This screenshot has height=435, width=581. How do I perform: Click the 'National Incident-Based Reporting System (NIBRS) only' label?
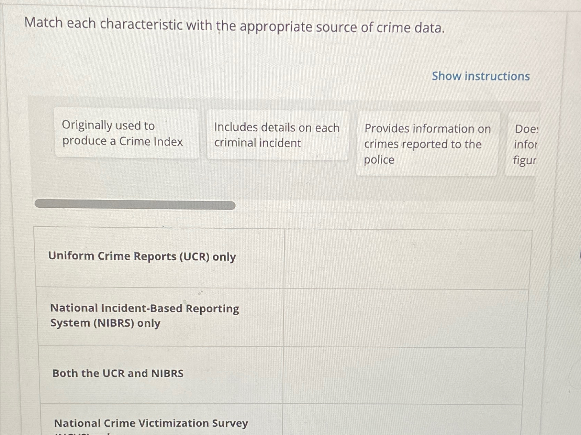(144, 315)
